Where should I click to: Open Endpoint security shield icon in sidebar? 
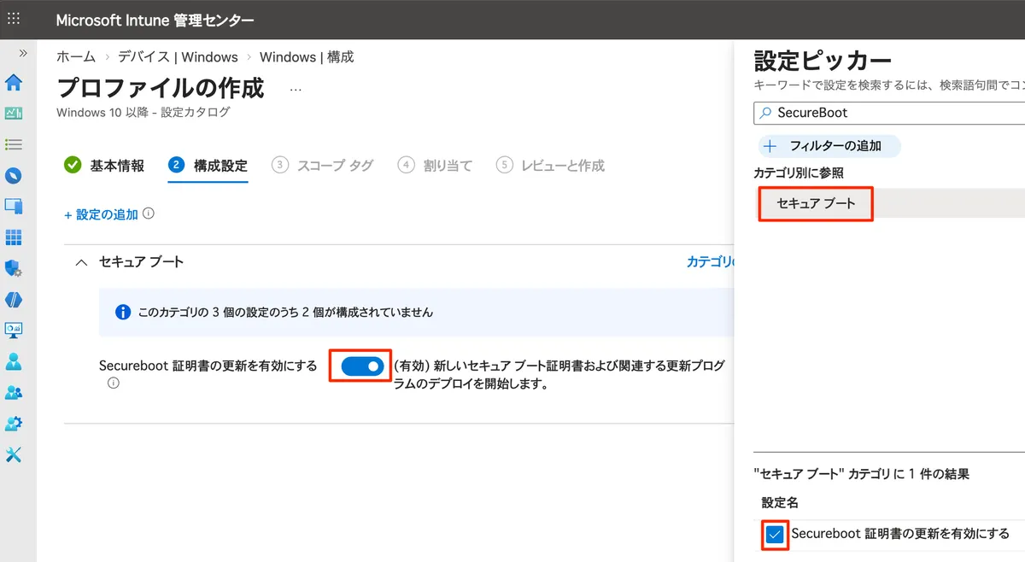14,269
